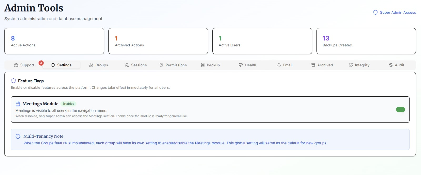Click the Super Admin Access shield icon

(x=375, y=12)
